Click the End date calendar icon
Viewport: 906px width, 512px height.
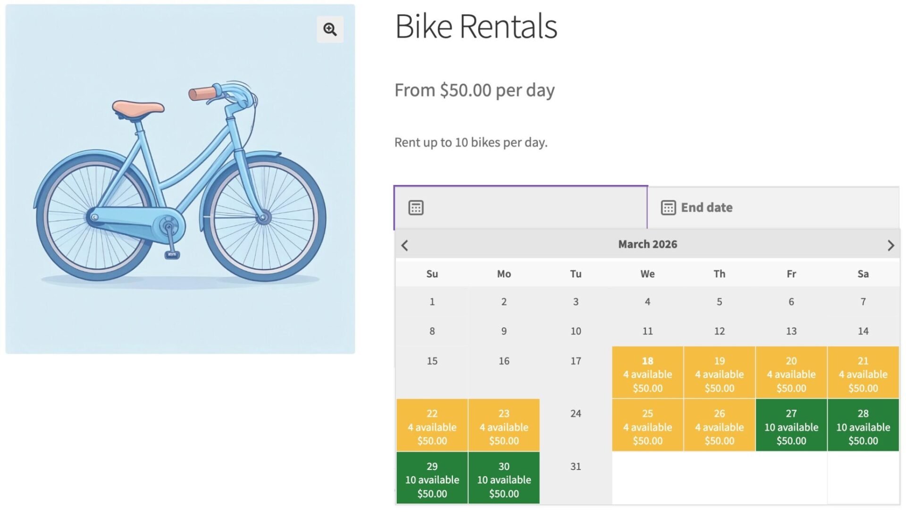point(668,207)
